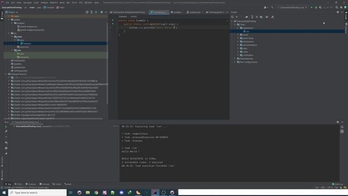Image resolution: width=348 pixels, height=196 pixels.
Task: Open the VCS menu
Action: pos(81,2)
